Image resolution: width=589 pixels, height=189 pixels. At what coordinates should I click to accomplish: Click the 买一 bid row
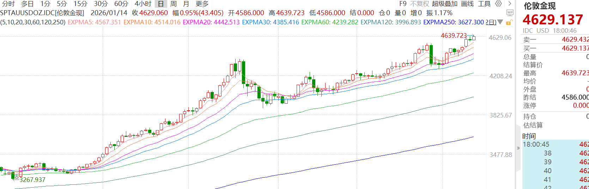click(555, 48)
